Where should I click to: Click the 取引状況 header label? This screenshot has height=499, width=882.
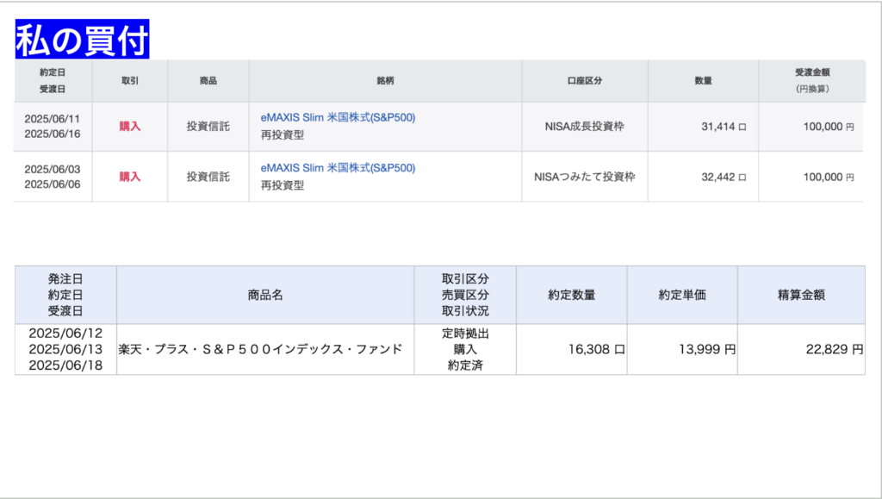click(465, 310)
